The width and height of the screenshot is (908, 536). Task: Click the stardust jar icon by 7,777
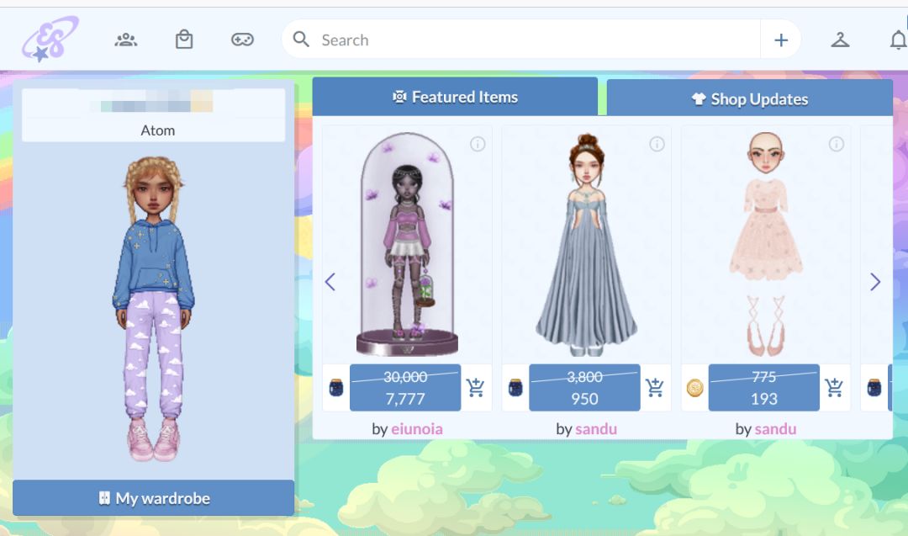click(x=335, y=387)
